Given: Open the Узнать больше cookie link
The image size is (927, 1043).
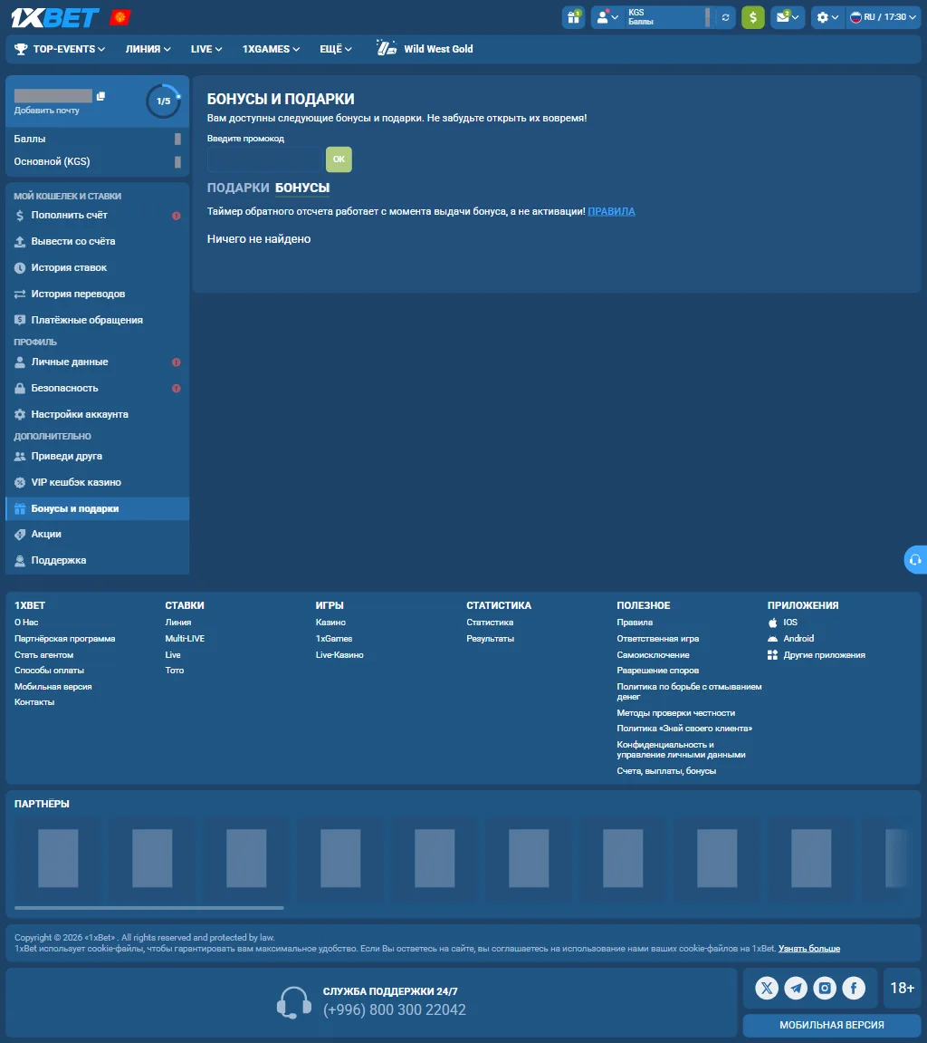Looking at the screenshot, I should pos(809,949).
